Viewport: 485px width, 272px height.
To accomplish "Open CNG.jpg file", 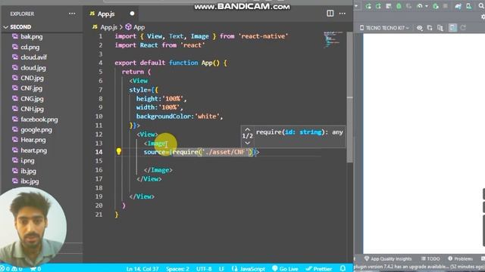I will [32, 99].
